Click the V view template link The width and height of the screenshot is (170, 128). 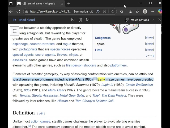[x=147, y=56]
